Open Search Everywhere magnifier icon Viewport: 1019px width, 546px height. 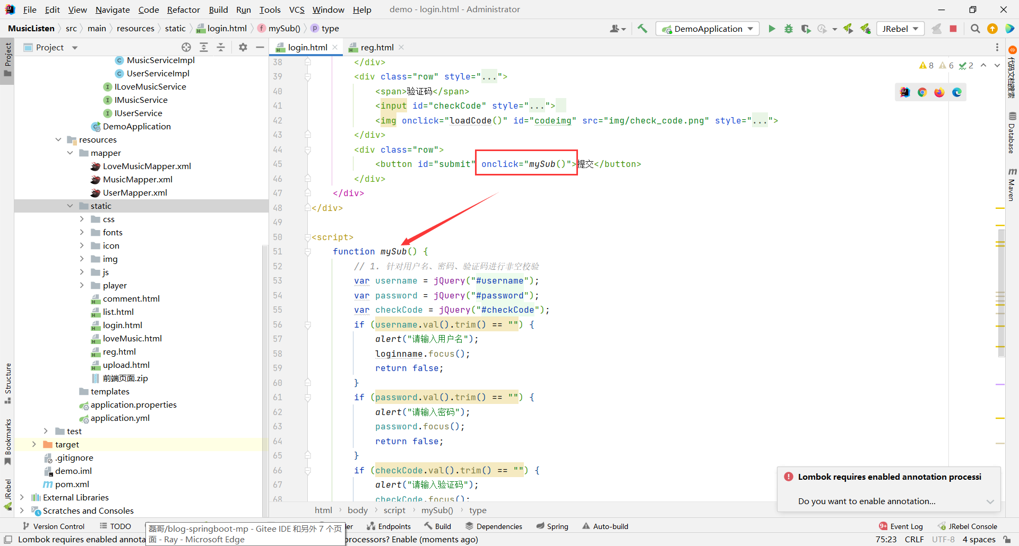[975, 29]
